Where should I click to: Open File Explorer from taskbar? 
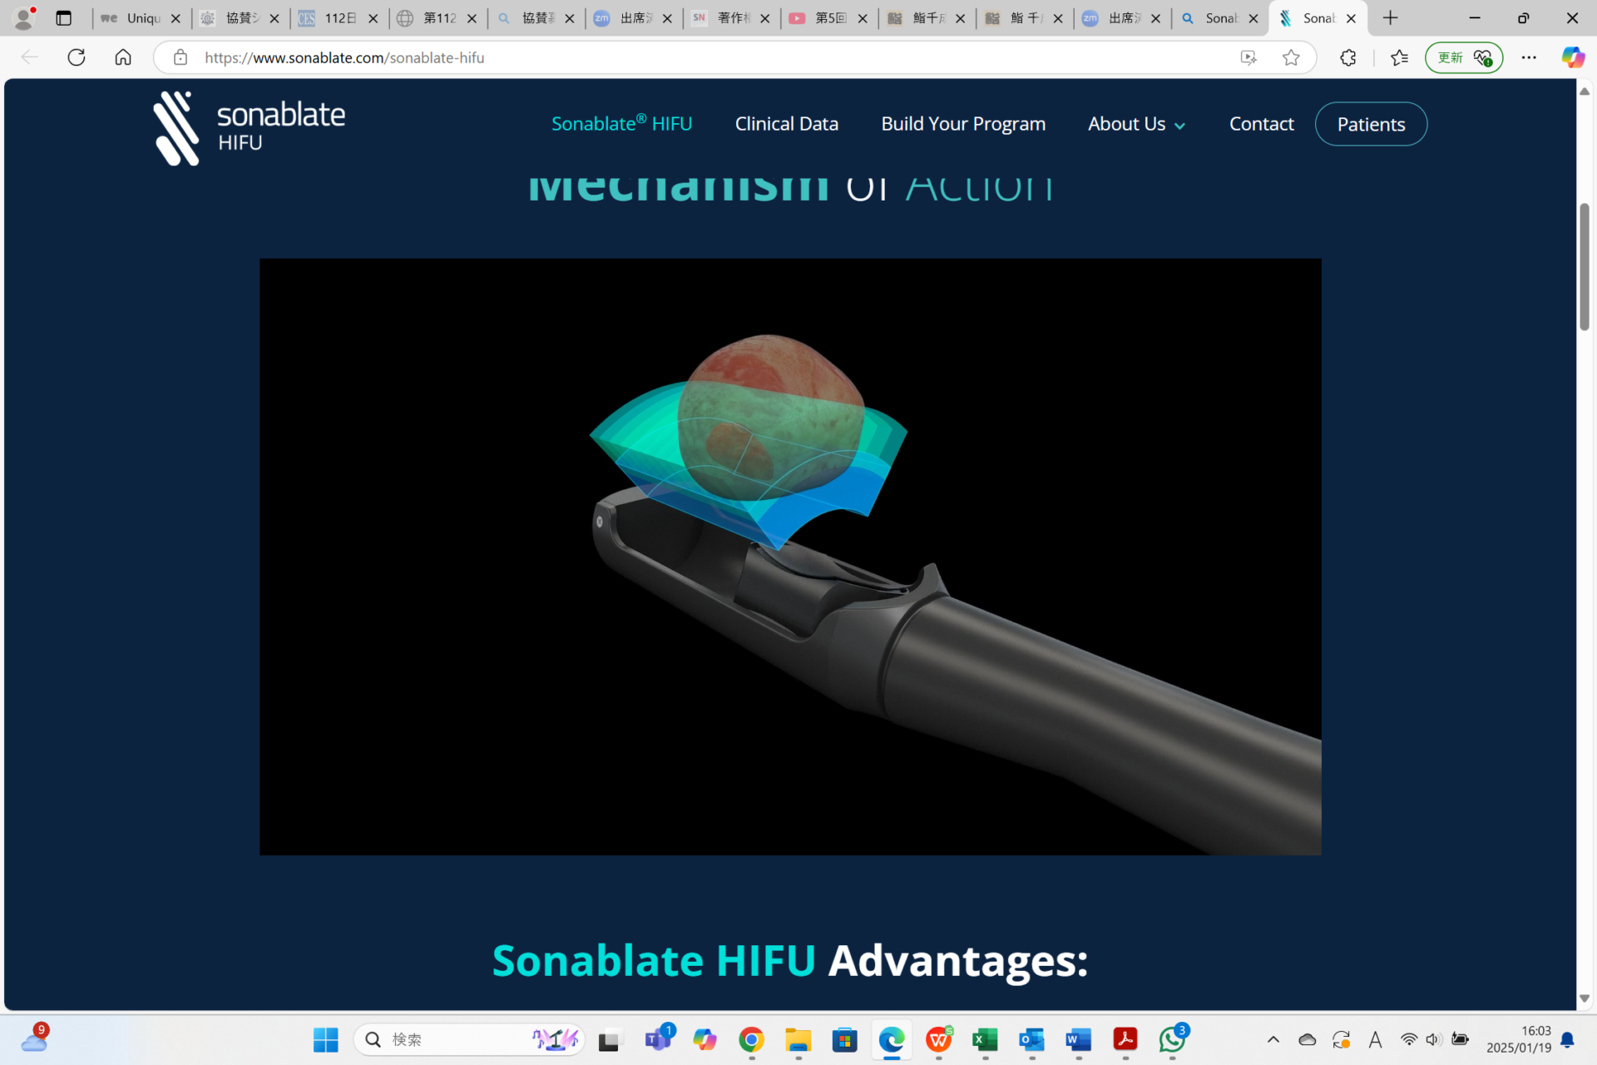coord(798,1039)
